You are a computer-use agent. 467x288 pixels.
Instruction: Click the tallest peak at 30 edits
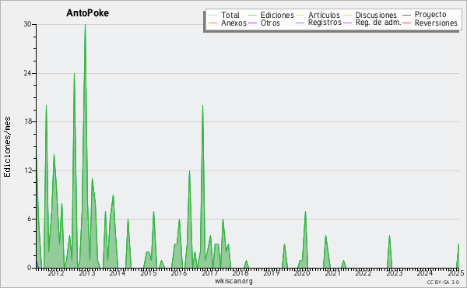[85, 25]
